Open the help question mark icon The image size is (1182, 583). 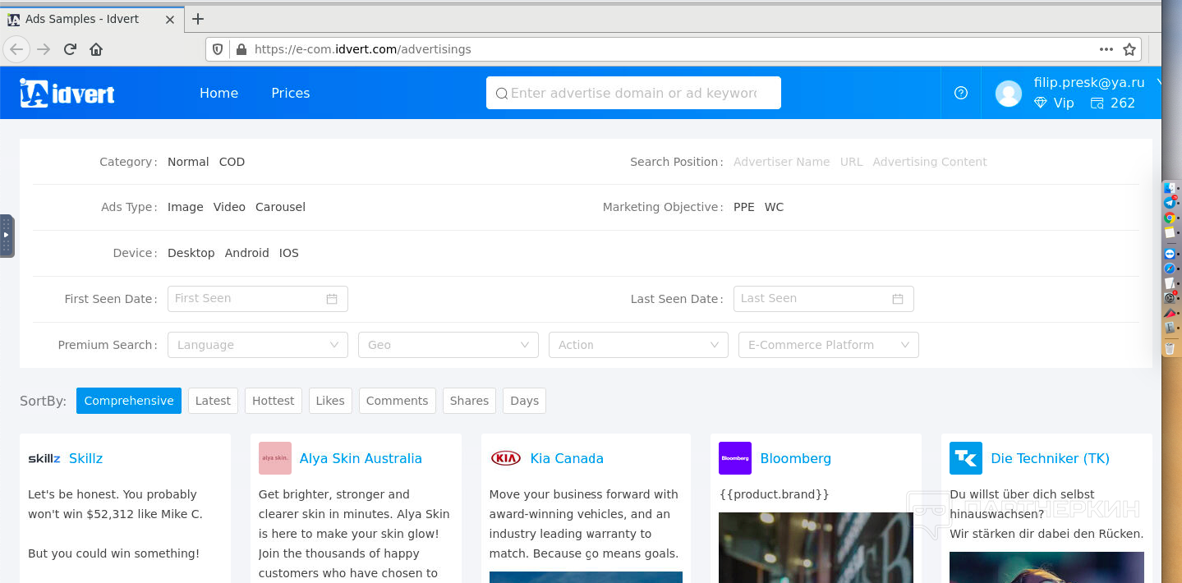(961, 93)
